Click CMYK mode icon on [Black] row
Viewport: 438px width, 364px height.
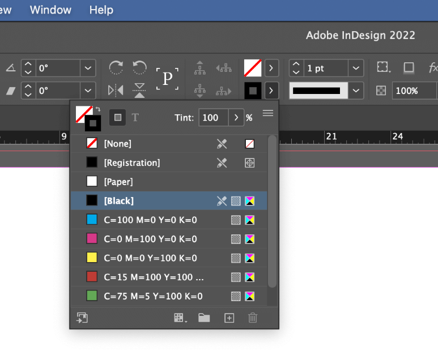(250, 201)
